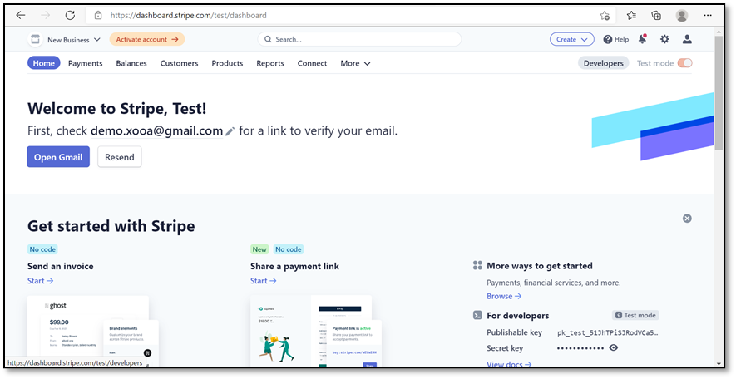
Task: Add page to favorites star icon
Action: coord(605,16)
